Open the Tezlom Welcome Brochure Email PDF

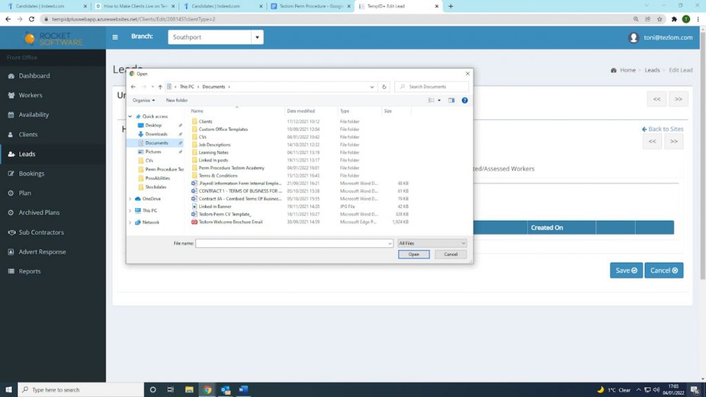tap(230, 222)
